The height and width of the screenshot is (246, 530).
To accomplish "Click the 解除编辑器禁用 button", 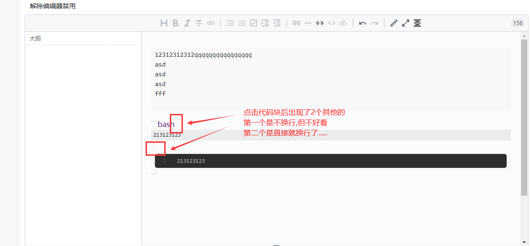I will tap(52, 6).
